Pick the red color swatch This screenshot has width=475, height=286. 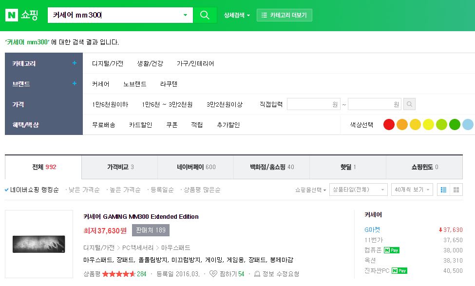[389, 125]
